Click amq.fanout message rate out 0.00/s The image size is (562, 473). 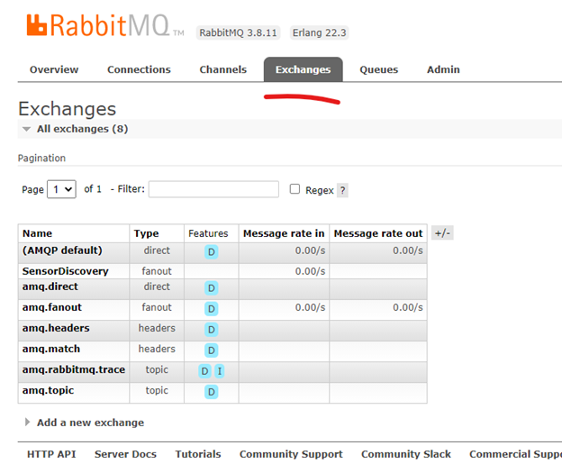point(408,307)
